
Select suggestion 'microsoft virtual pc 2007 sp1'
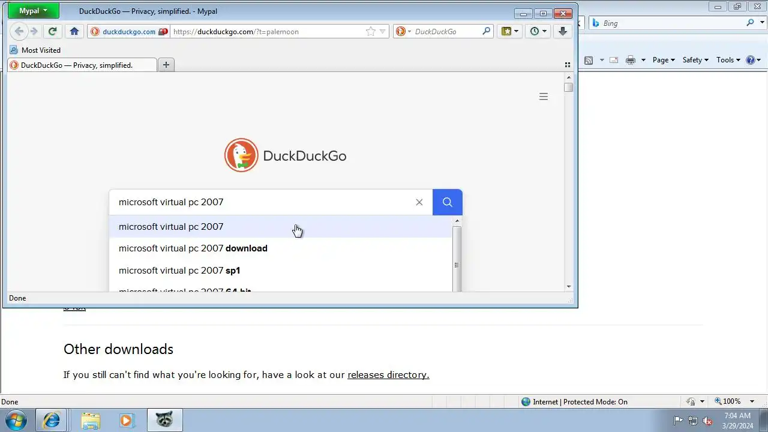pyautogui.click(x=281, y=271)
